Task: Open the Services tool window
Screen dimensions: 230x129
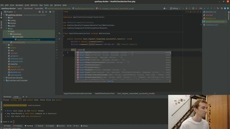Action: (x=61, y=126)
